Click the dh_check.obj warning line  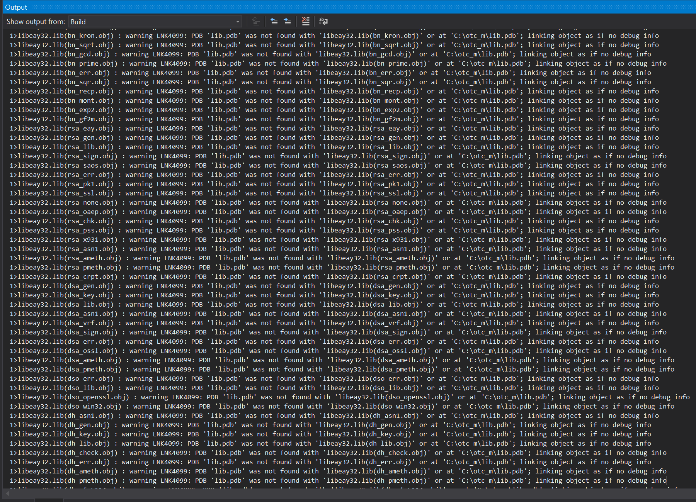coord(338,453)
